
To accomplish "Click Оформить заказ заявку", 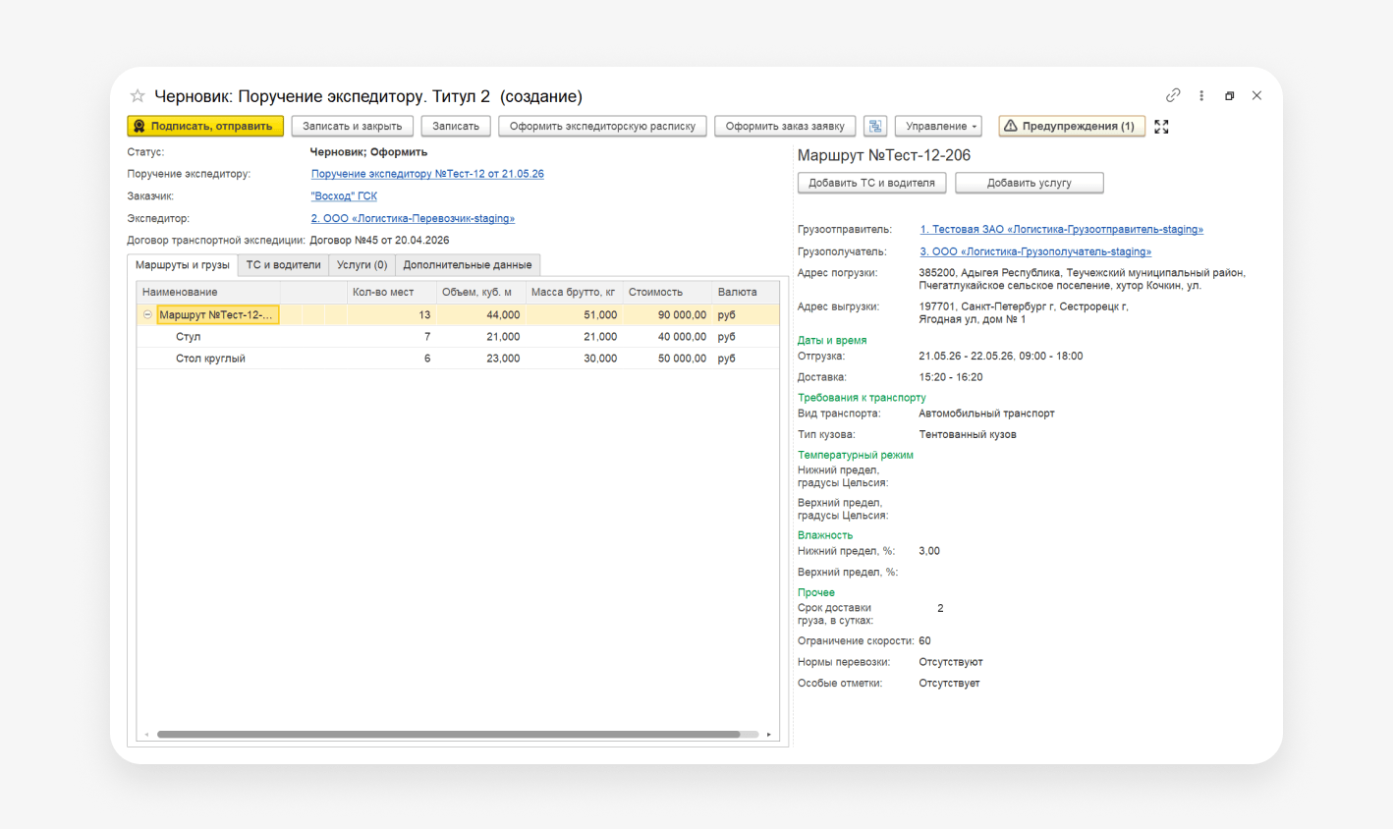I will click(785, 126).
